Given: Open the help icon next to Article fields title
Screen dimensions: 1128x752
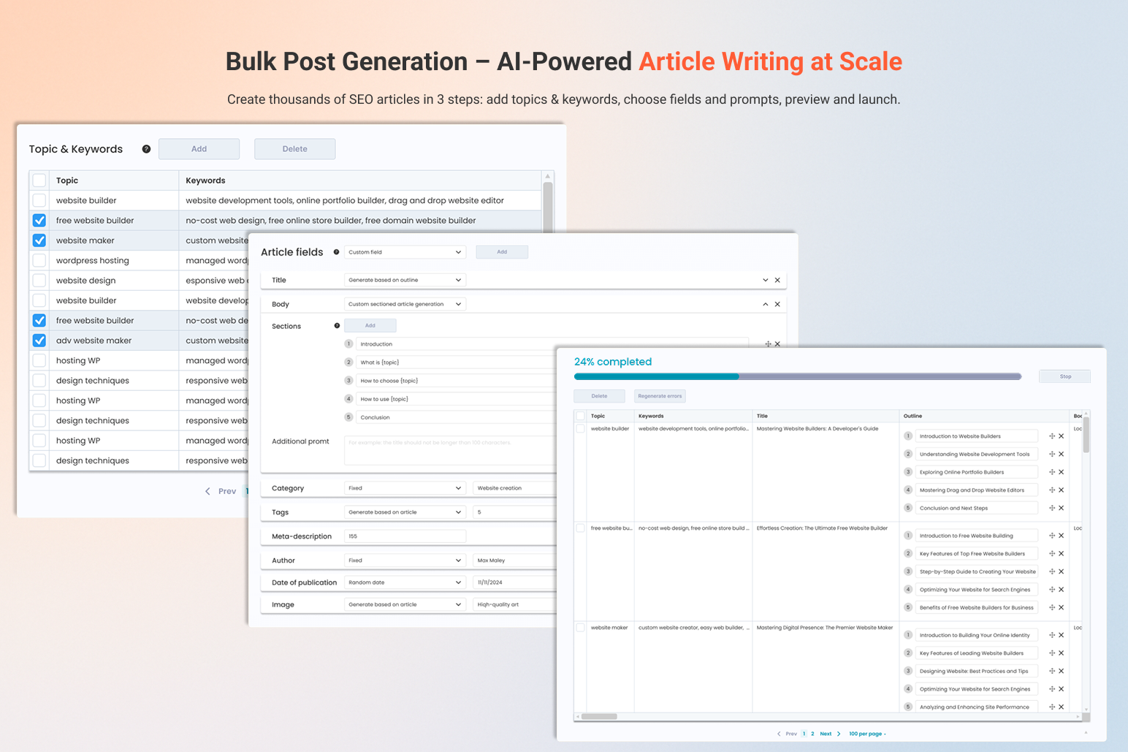Looking at the screenshot, I should (335, 251).
